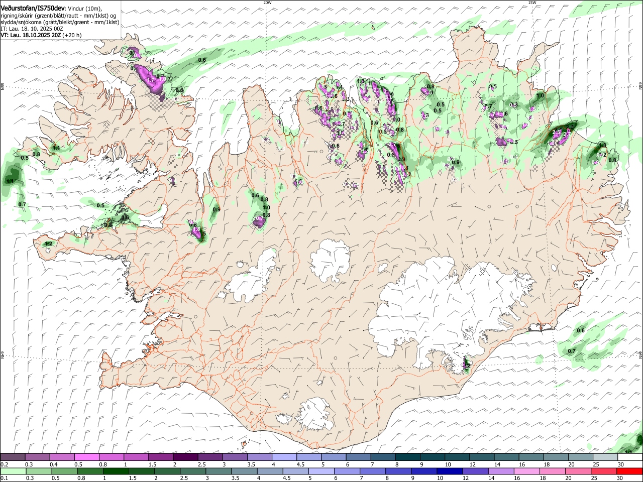Pick the bottom-row deep blue swatch at 10
The width and height of the screenshot is (643, 482).
[449, 471]
